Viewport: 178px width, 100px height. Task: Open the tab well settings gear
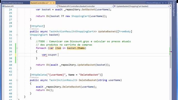[171, 3]
